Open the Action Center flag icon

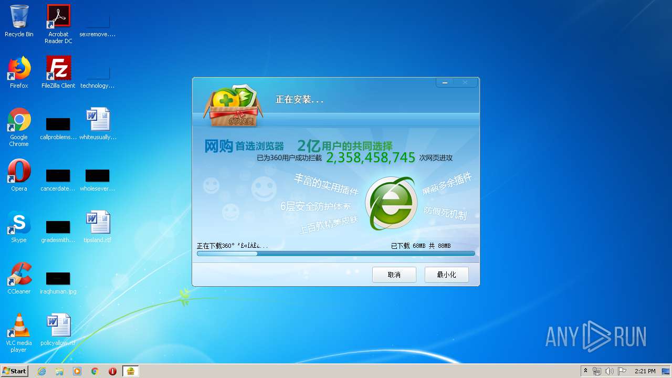pos(622,371)
